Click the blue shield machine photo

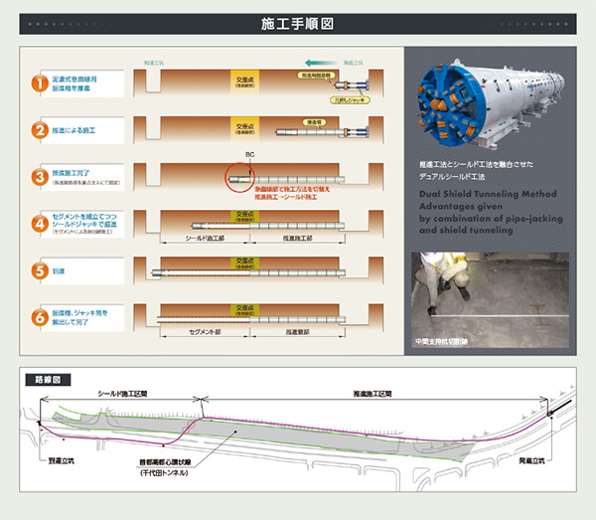coord(490,102)
